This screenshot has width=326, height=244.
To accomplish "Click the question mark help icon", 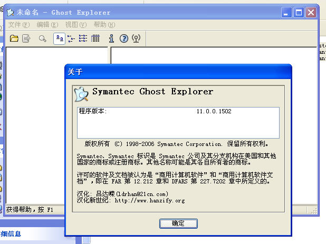I will (124, 38).
